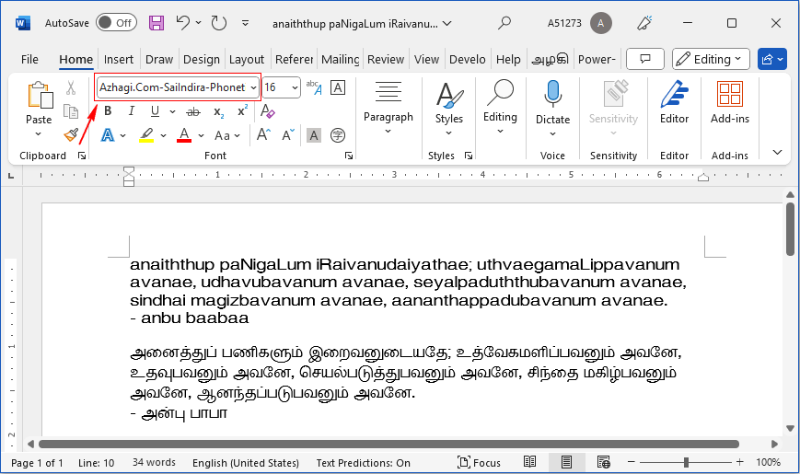Click the 100% zoom level
Image resolution: width=800 pixels, height=474 pixels.
point(769,462)
